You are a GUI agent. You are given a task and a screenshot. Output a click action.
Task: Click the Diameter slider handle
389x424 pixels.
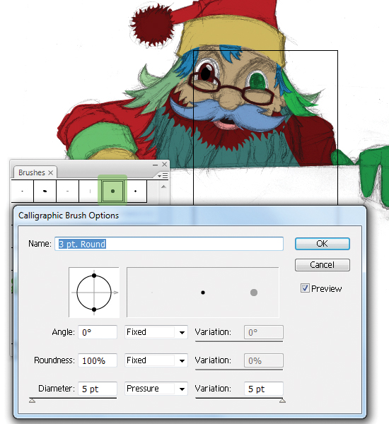click(33, 401)
